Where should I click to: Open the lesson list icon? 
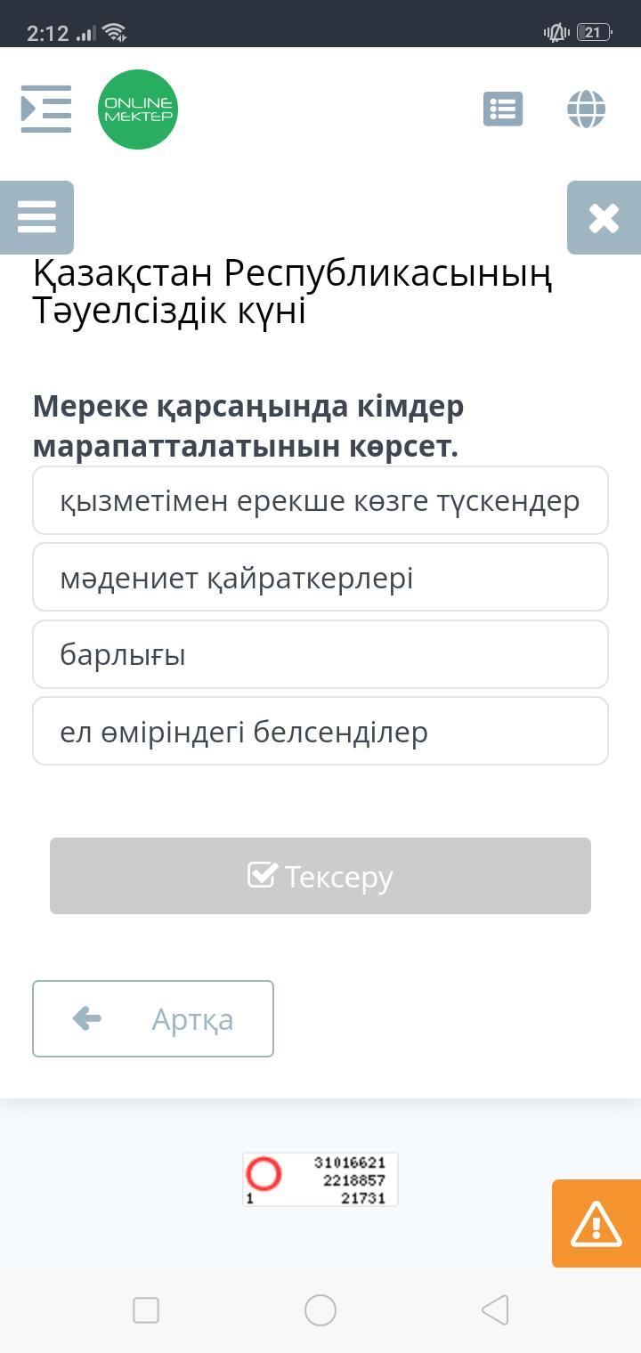[503, 109]
